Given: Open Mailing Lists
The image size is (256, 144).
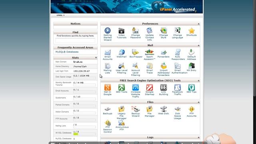Looking at the screenshot, I should coord(108,66).
